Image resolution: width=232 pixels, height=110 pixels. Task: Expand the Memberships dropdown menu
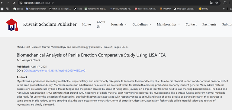click(168, 24)
